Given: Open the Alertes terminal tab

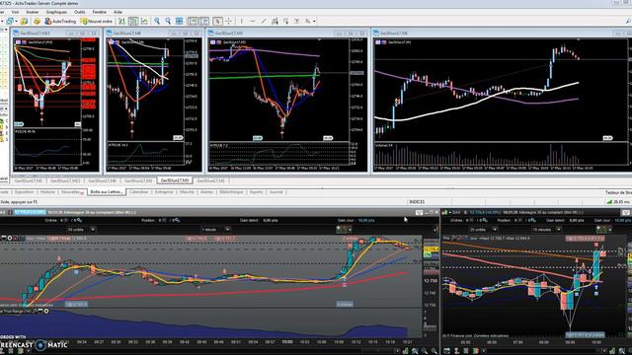Looking at the screenshot, I should pos(206,192).
